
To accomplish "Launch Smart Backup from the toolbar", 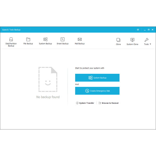I will [x=62, y=40].
